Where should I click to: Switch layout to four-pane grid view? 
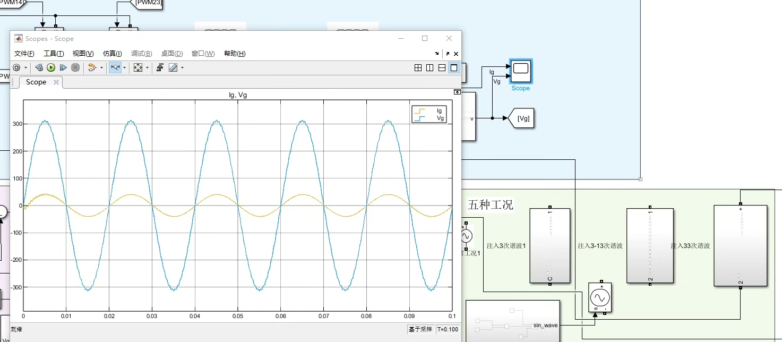click(418, 67)
